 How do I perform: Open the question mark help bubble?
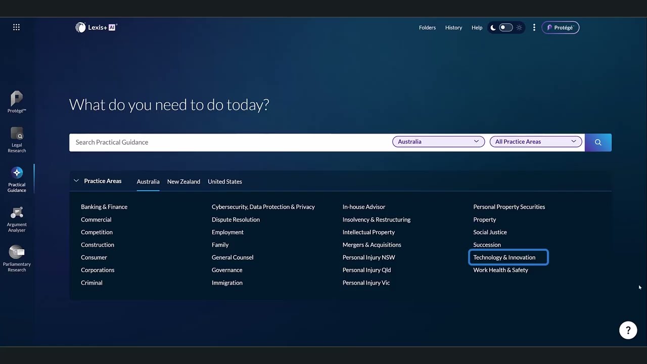click(x=628, y=331)
